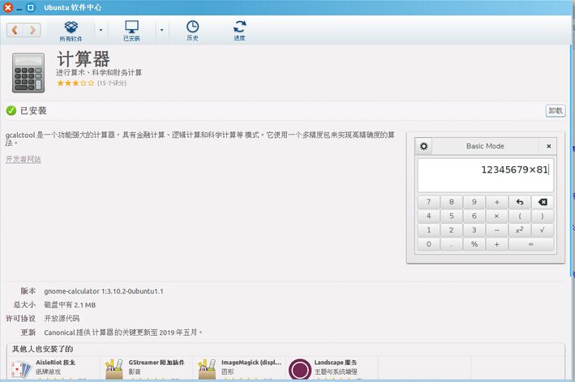This screenshot has height=382, width=575.
Task: Open the 开发者网站 developer website link
Action: point(24,159)
